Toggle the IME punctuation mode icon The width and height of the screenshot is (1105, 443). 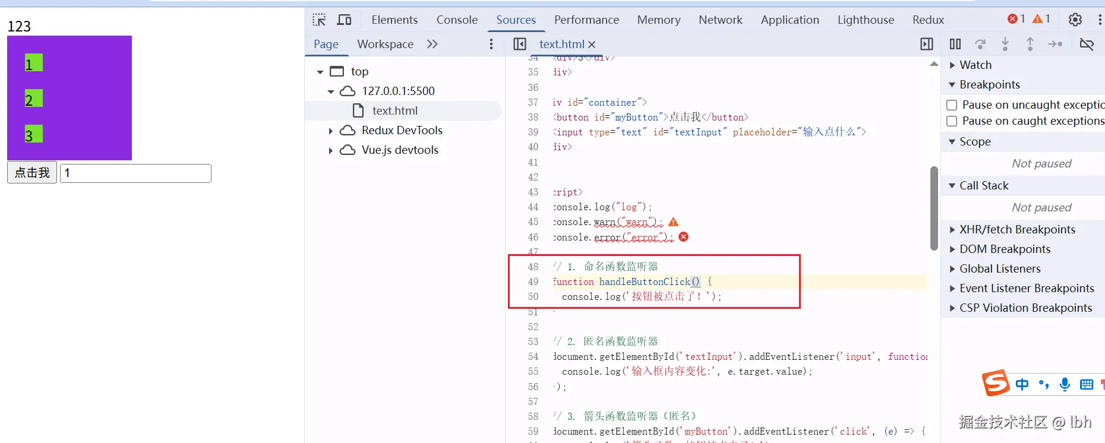pos(1044,384)
